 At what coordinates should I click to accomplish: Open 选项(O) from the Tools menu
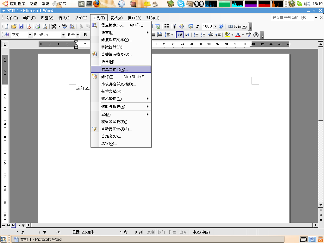click(121, 143)
